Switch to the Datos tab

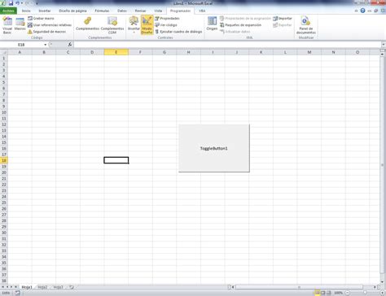[x=122, y=11]
